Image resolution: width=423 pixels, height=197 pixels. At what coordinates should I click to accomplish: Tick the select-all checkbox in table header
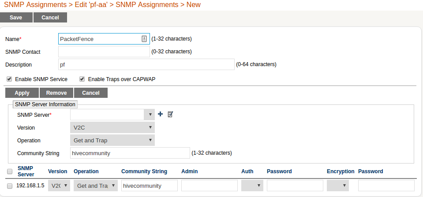10,171
